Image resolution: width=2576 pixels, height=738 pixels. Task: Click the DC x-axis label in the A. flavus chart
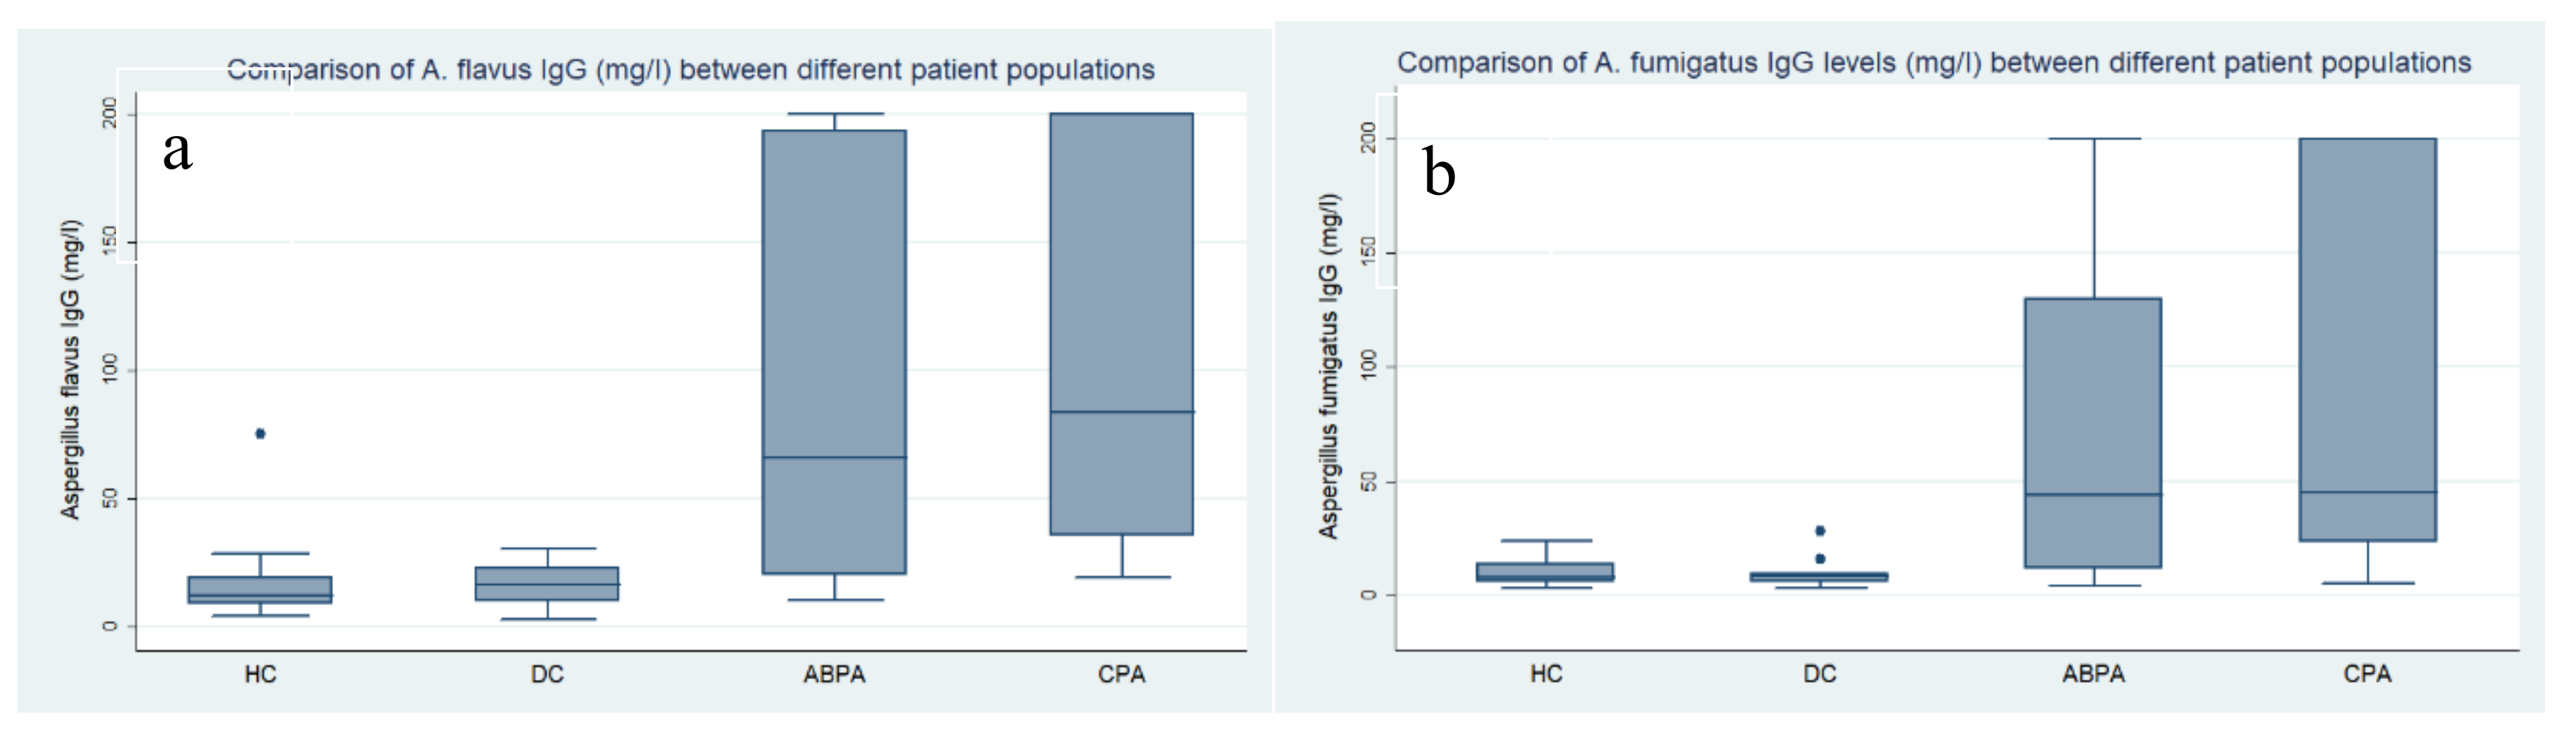[x=547, y=675]
